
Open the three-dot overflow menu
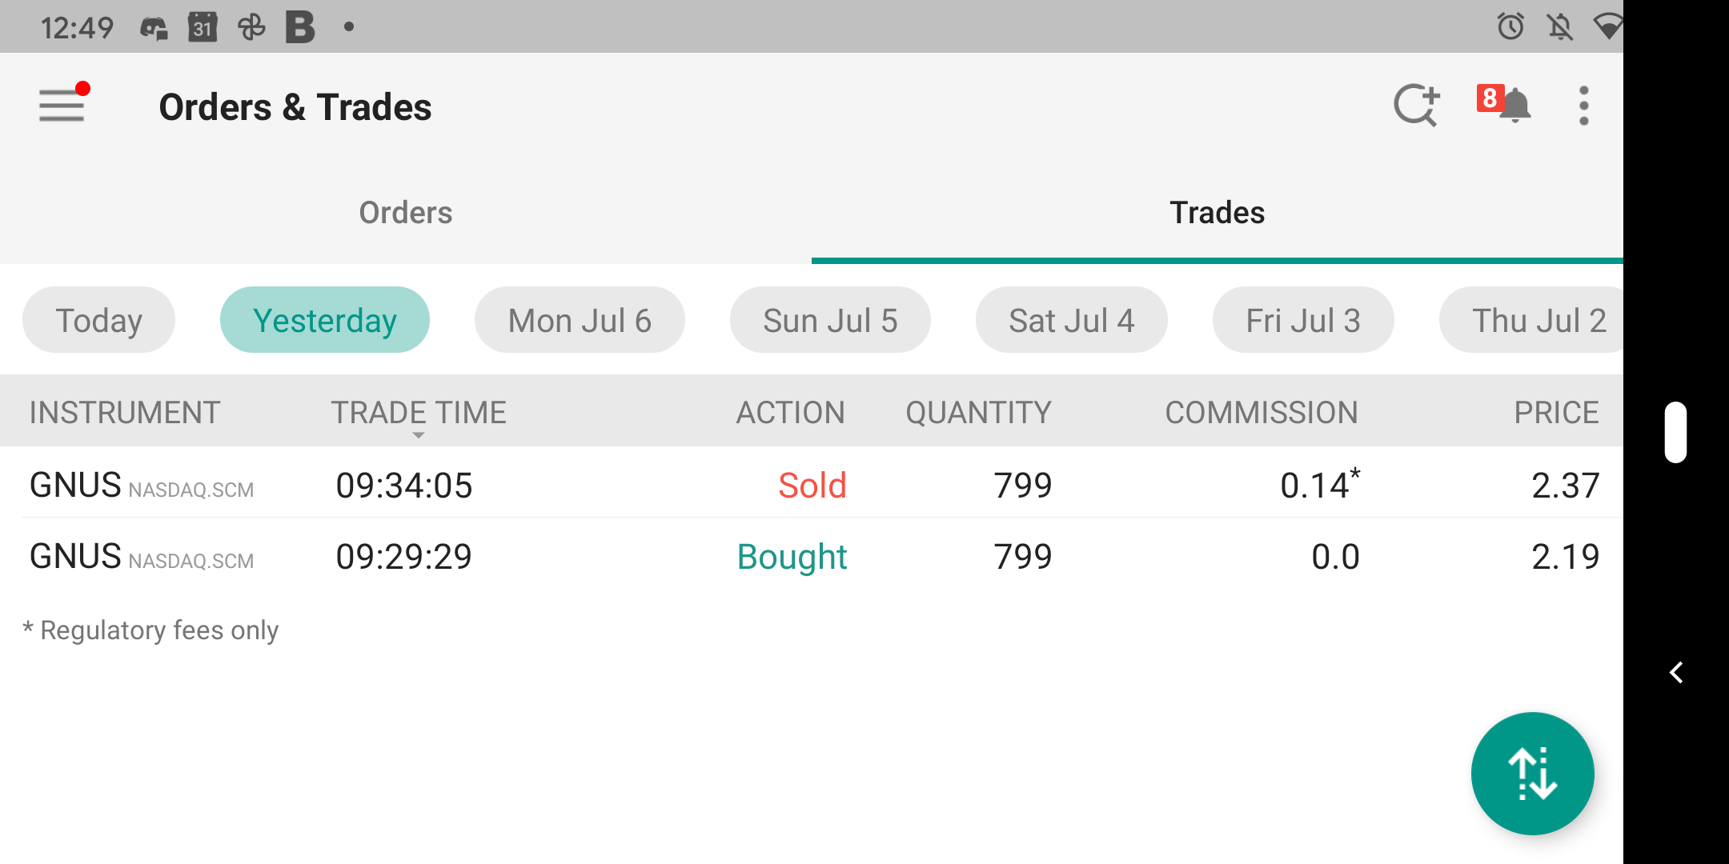click(x=1583, y=106)
